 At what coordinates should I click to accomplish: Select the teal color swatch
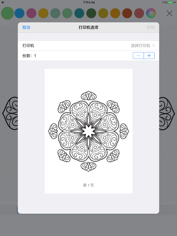[79, 13]
